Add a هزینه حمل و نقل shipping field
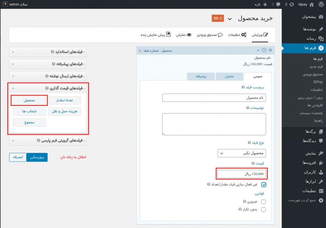This screenshot has height=228, width=326. pos(65,112)
